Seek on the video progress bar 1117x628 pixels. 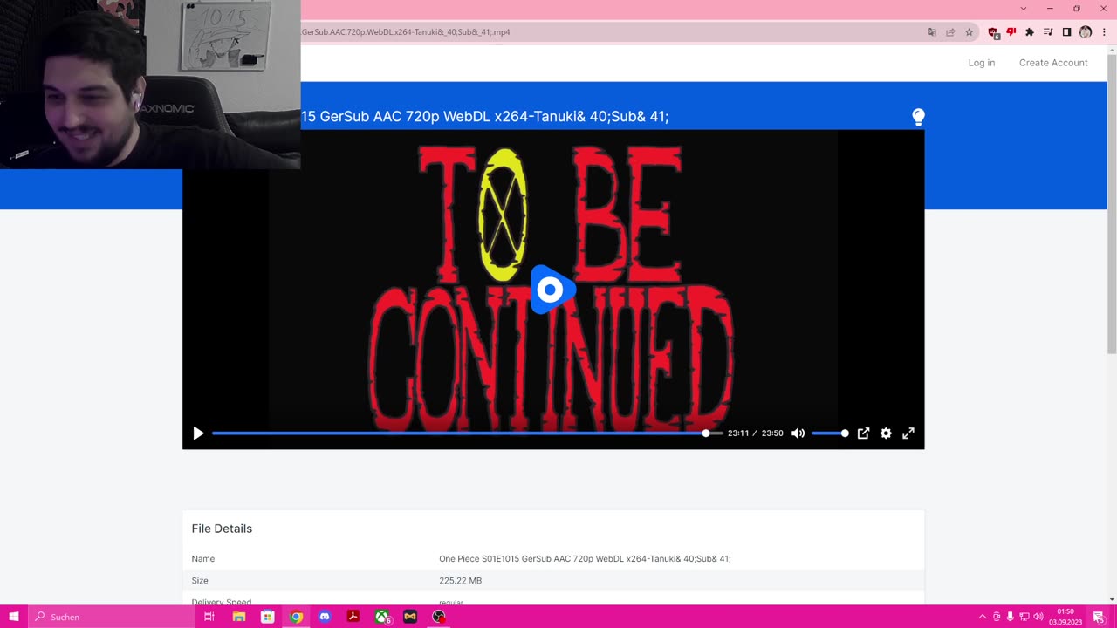(x=467, y=433)
